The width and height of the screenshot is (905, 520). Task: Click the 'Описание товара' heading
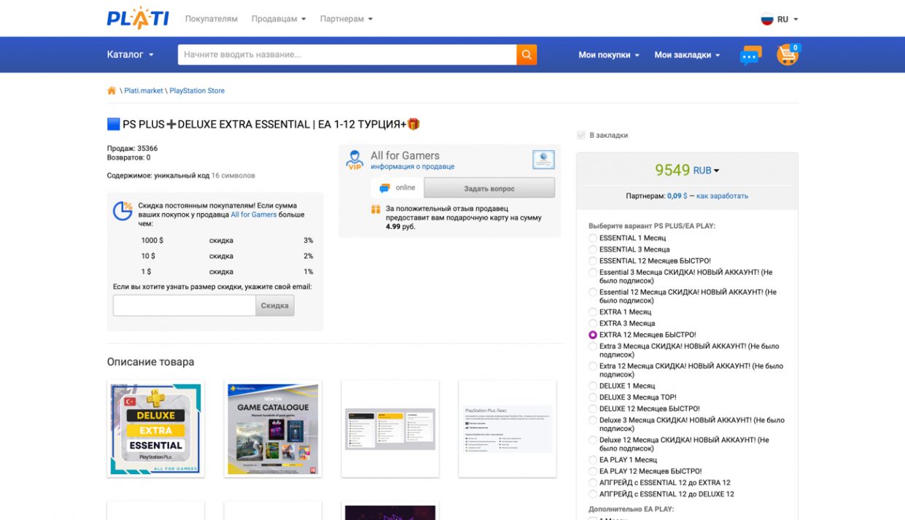[151, 362]
